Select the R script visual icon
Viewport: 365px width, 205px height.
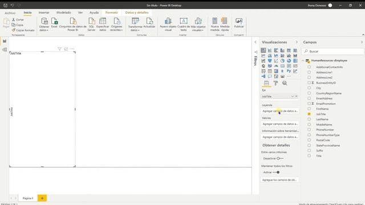click(x=282, y=71)
